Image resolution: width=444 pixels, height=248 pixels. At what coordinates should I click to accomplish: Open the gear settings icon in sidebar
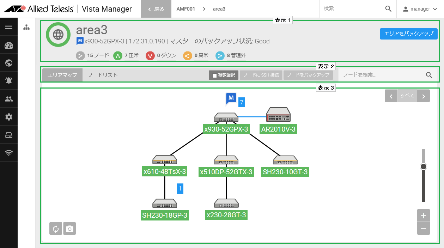tap(9, 117)
